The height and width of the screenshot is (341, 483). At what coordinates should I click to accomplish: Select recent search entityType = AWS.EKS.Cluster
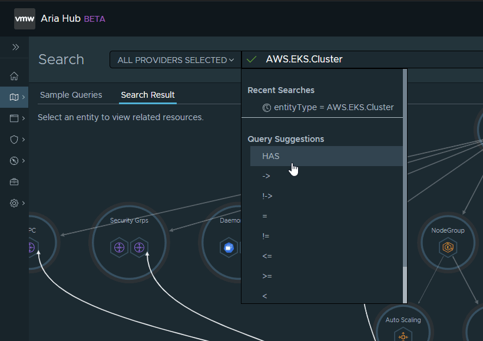click(x=327, y=107)
